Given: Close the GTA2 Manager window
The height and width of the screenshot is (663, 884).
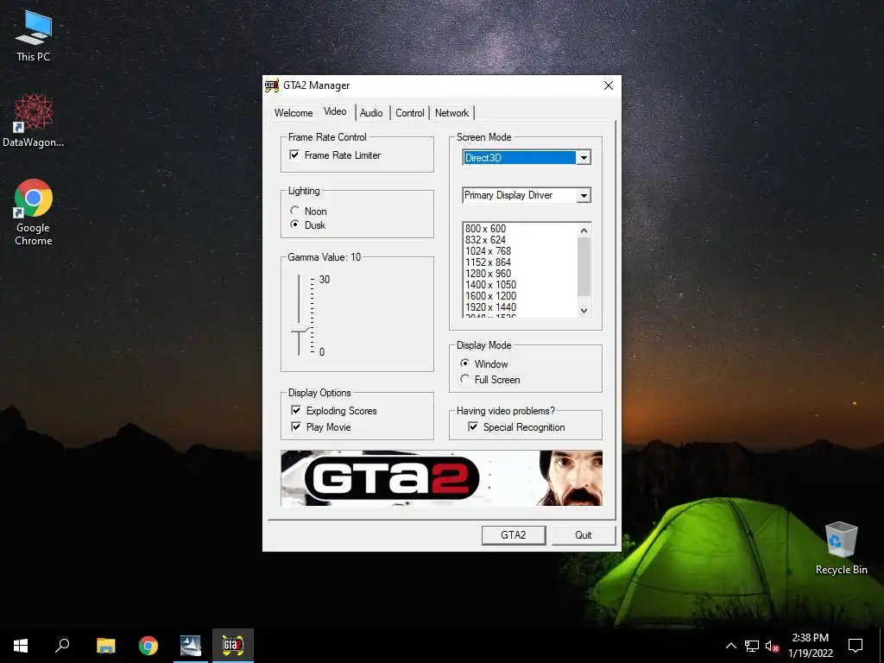Looking at the screenshot, I should point(609,85).
